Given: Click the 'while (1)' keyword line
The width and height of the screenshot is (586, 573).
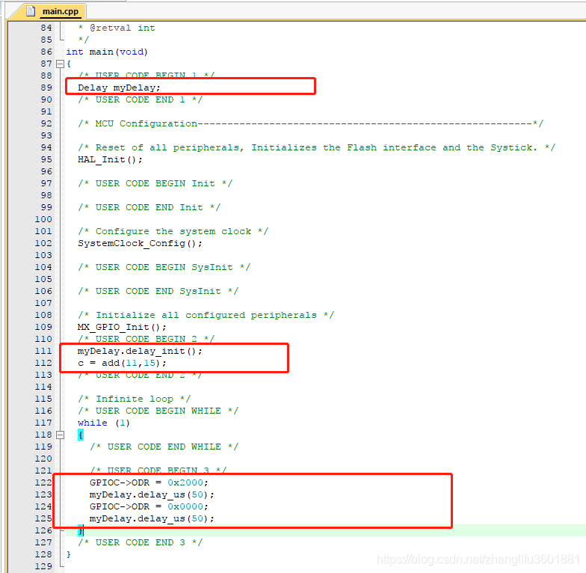Looking at the screenshot, I should pyautogui.click(x=104, y=423).
